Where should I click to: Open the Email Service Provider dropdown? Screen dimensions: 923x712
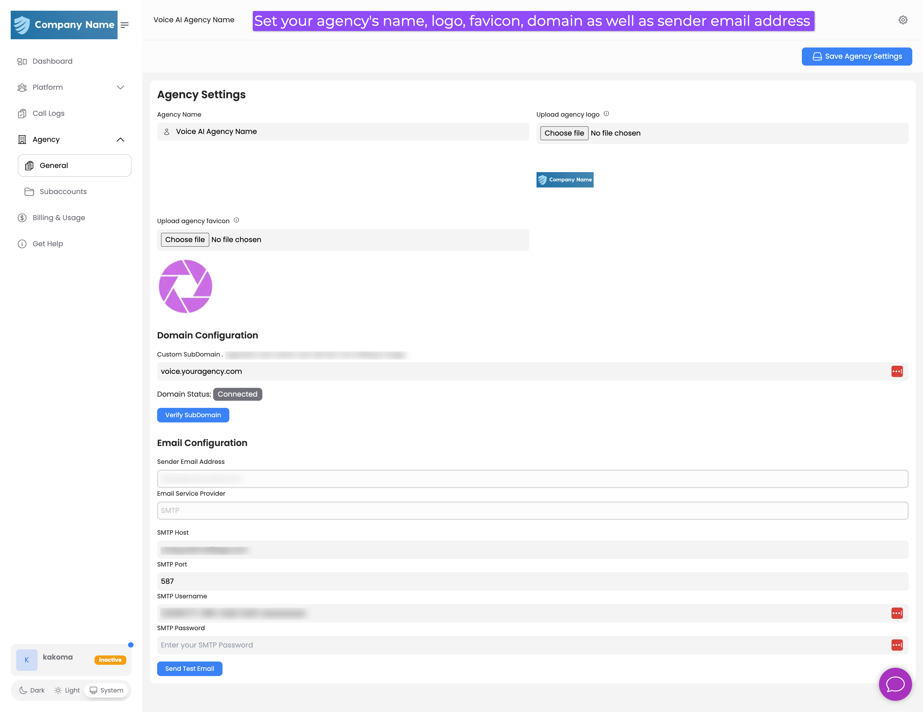(532, 511)
